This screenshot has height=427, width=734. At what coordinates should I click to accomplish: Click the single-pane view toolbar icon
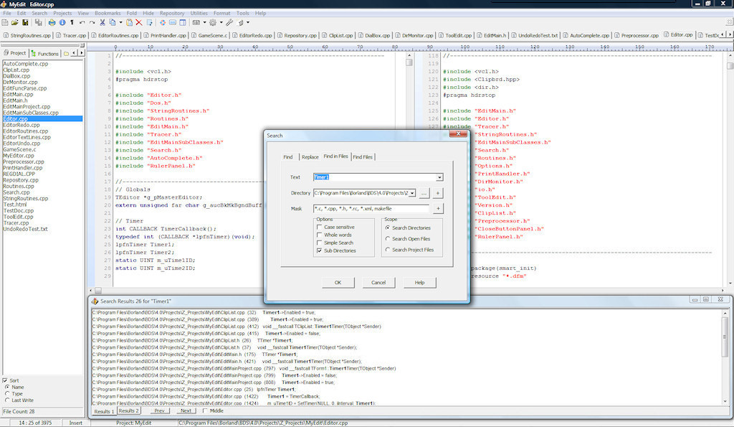173,22
